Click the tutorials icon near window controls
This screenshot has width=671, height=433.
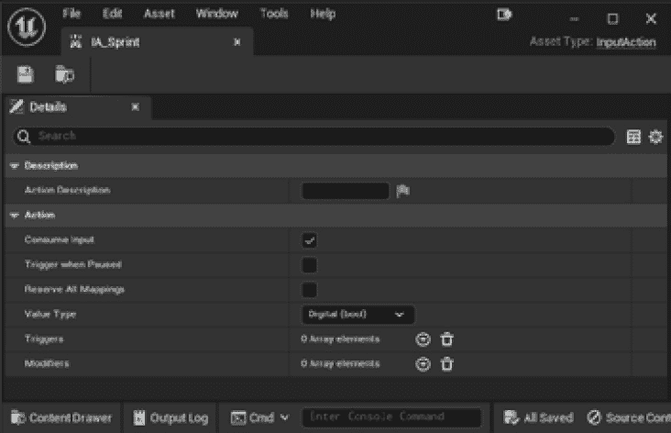(x=504, y=15)
